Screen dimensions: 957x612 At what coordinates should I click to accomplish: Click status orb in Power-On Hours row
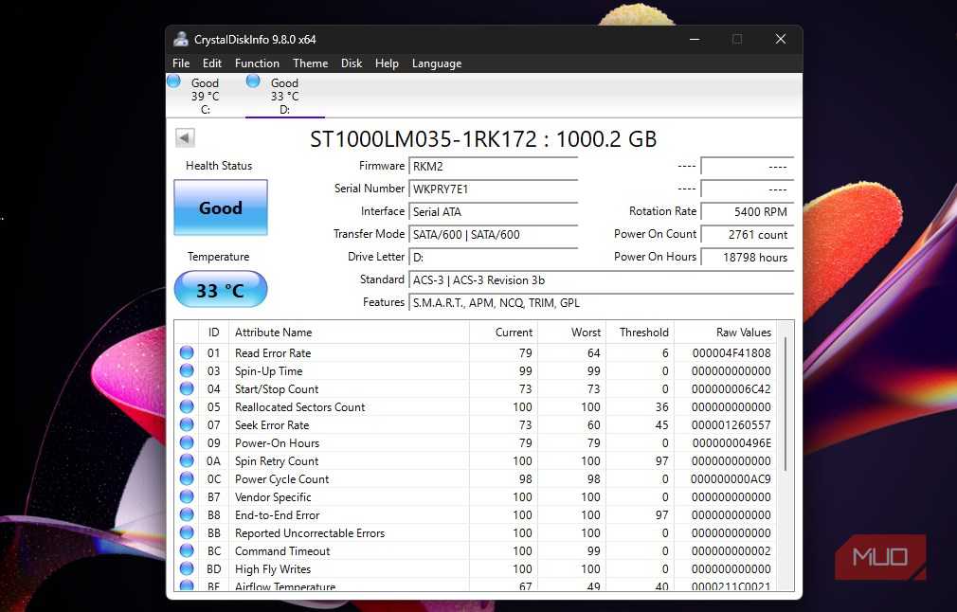(187, 442)
